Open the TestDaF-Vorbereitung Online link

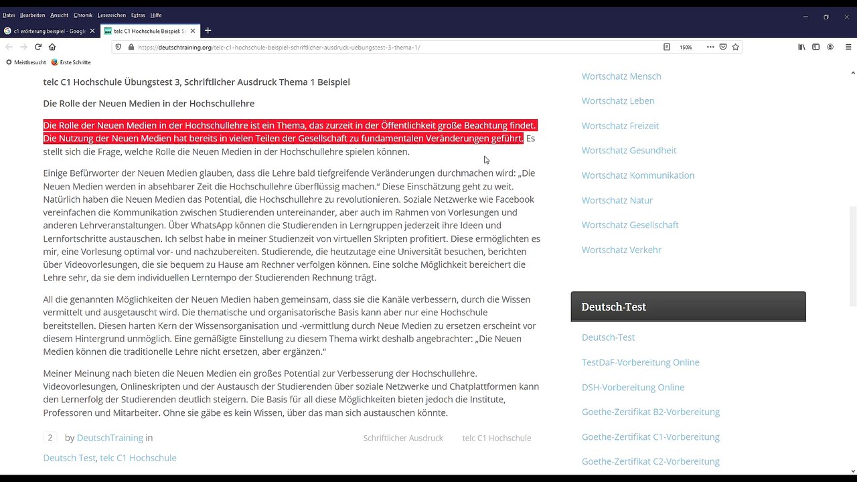pyautogui.click(x=641, y=362)
